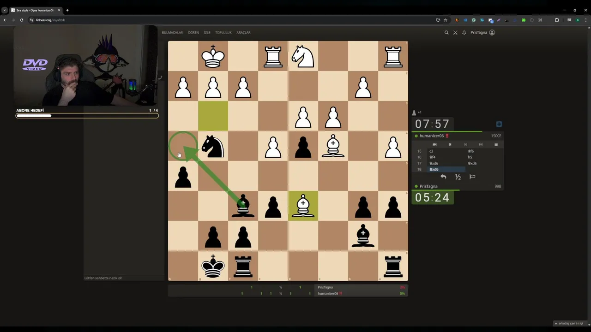Click the black king on the board
The width and height of the screenshot is (591, 332).
[213, 266]
